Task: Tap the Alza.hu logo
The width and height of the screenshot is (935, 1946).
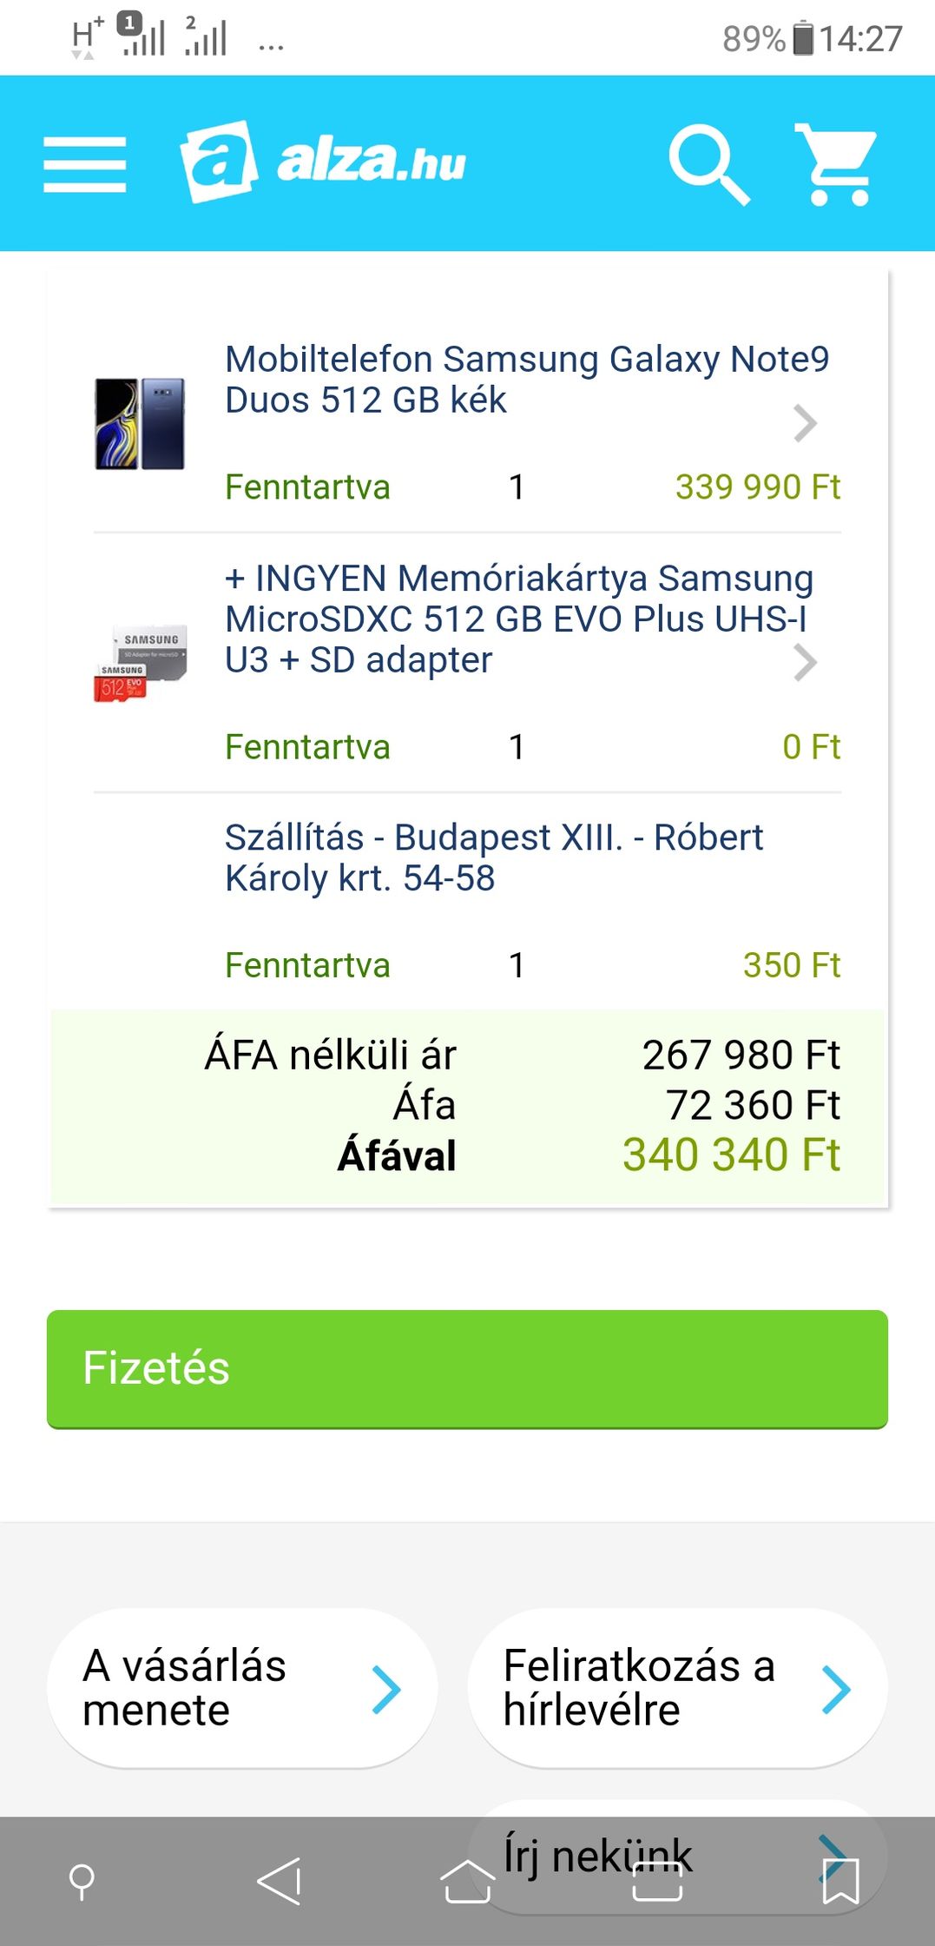Action: point(323,162)
